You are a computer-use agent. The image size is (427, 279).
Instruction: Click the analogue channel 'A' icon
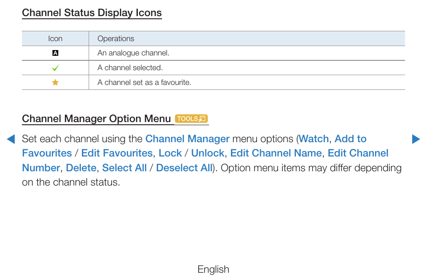(56, 53)
